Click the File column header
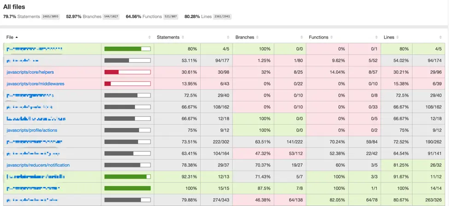The height and width of the screenshot is (206, 449). click(10, 38)
